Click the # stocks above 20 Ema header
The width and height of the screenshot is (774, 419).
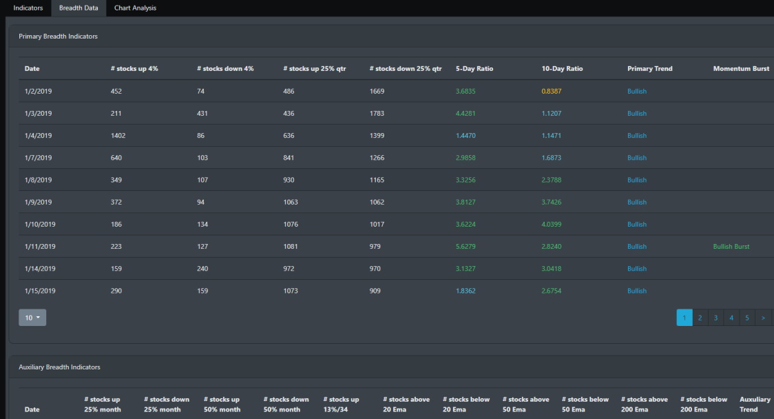coord(406,405)
